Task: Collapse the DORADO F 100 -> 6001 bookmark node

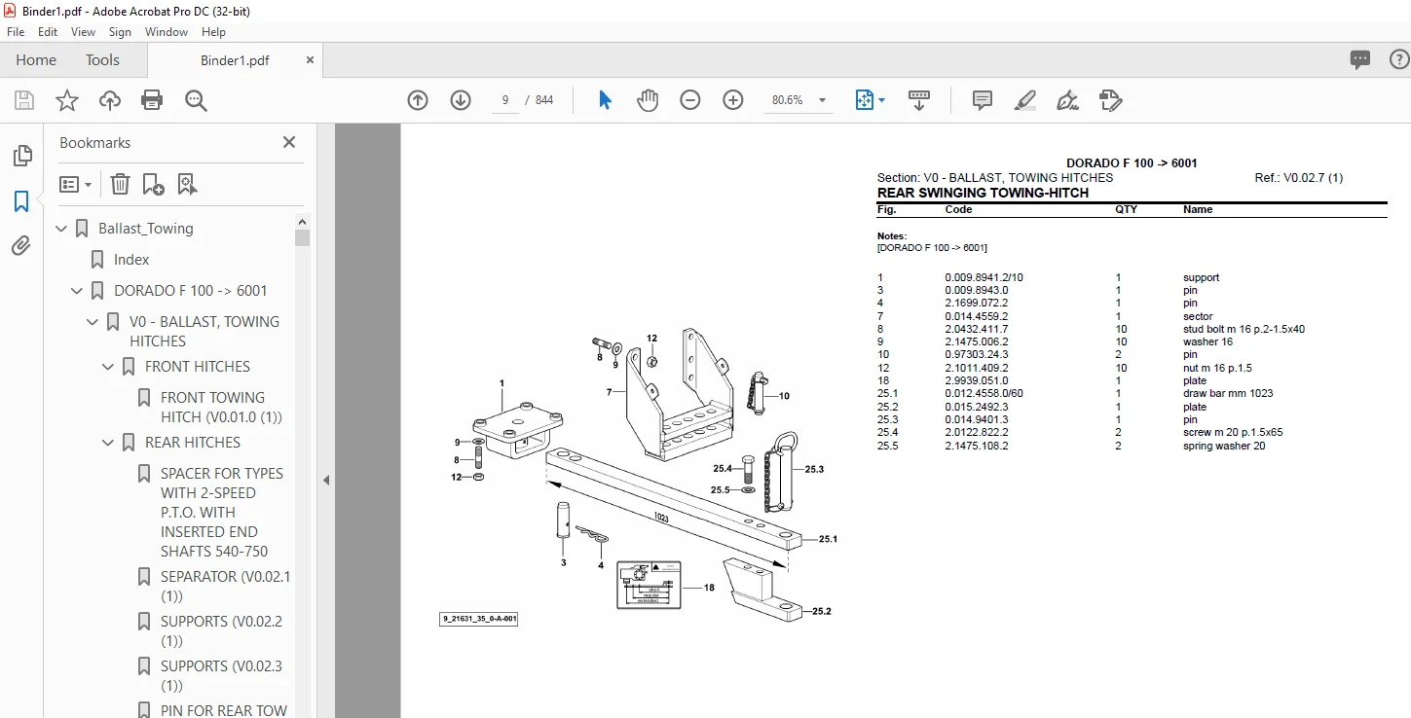Action: (x=78, y=291)
